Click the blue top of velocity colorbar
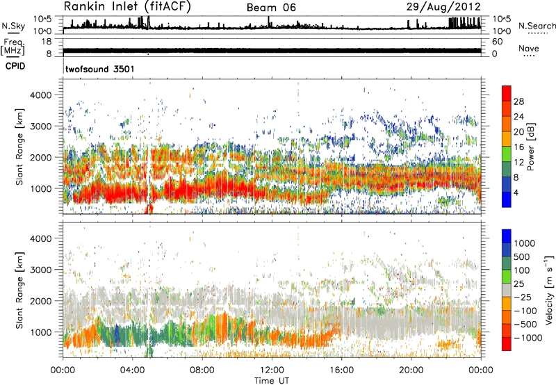Viewport: 556px width, 385px height. [x=507, y=236]
